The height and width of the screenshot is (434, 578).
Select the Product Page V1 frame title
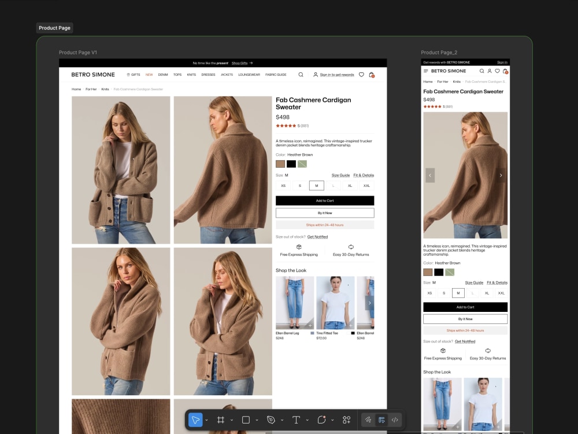click(x=78, y=53)
